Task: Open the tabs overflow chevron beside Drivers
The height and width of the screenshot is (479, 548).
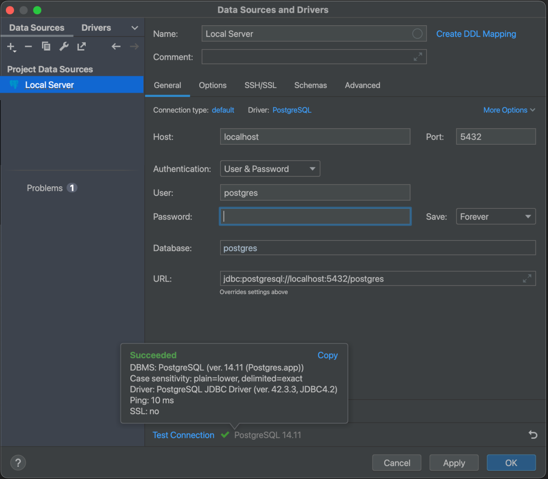Action: click(134, 28)
